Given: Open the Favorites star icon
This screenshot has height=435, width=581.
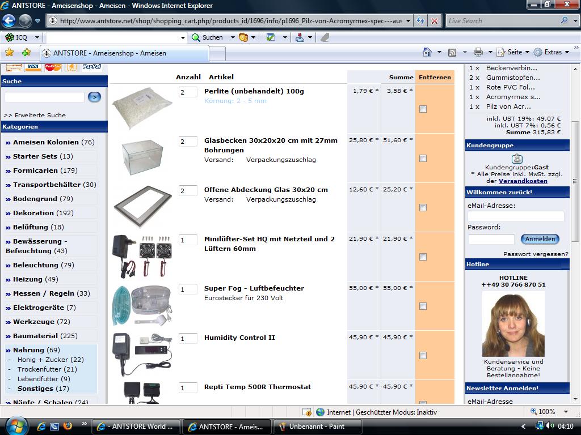Looking at the screenshot, I should tap(9, 52).
